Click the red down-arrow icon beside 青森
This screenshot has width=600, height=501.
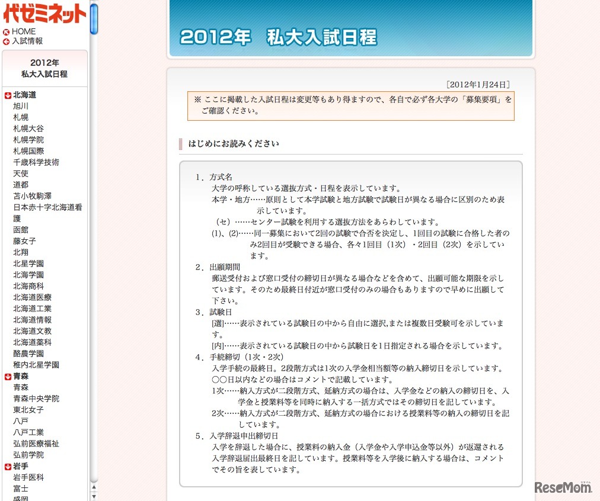pos(8,377)
